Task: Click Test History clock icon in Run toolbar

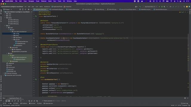Action: point(29,101)
